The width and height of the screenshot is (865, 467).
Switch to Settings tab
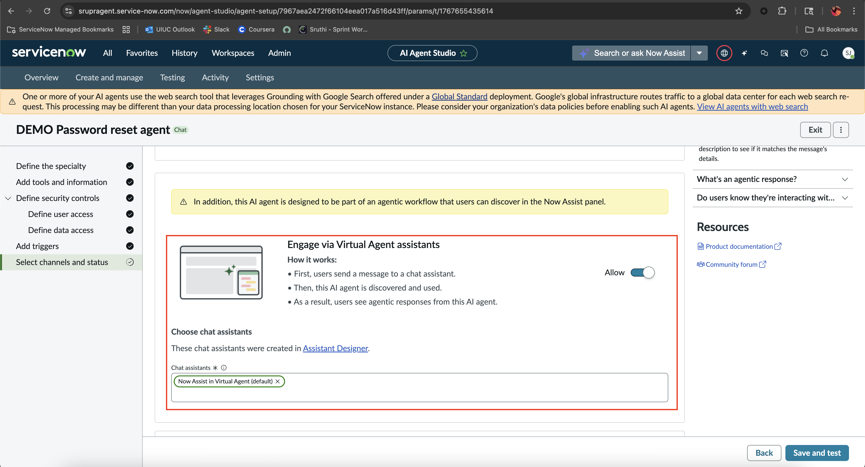coord(260,78)
